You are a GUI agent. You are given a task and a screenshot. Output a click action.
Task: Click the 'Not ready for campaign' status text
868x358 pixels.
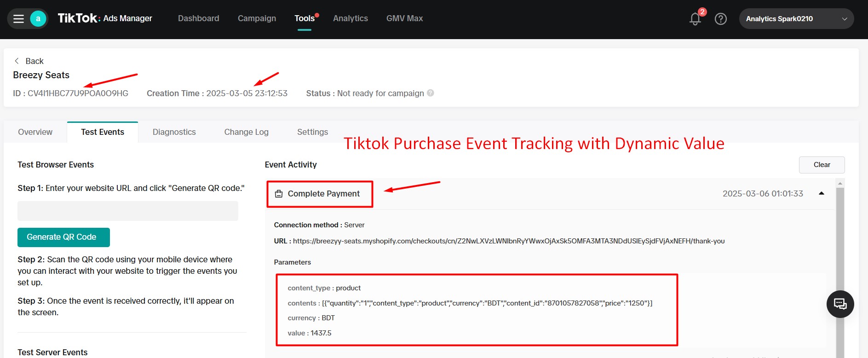(x=380, y=93)
